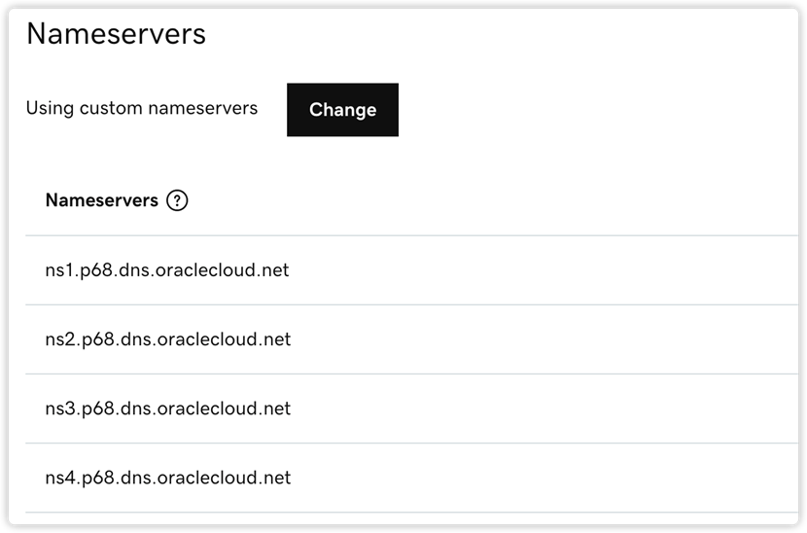Click the word 'custom' in the status line
This screenshot has width=807, height=533.
tap(114, 108)
